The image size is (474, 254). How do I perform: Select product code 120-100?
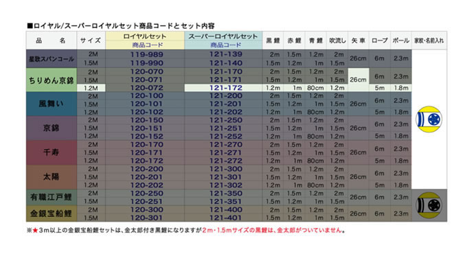coord(147,95)
